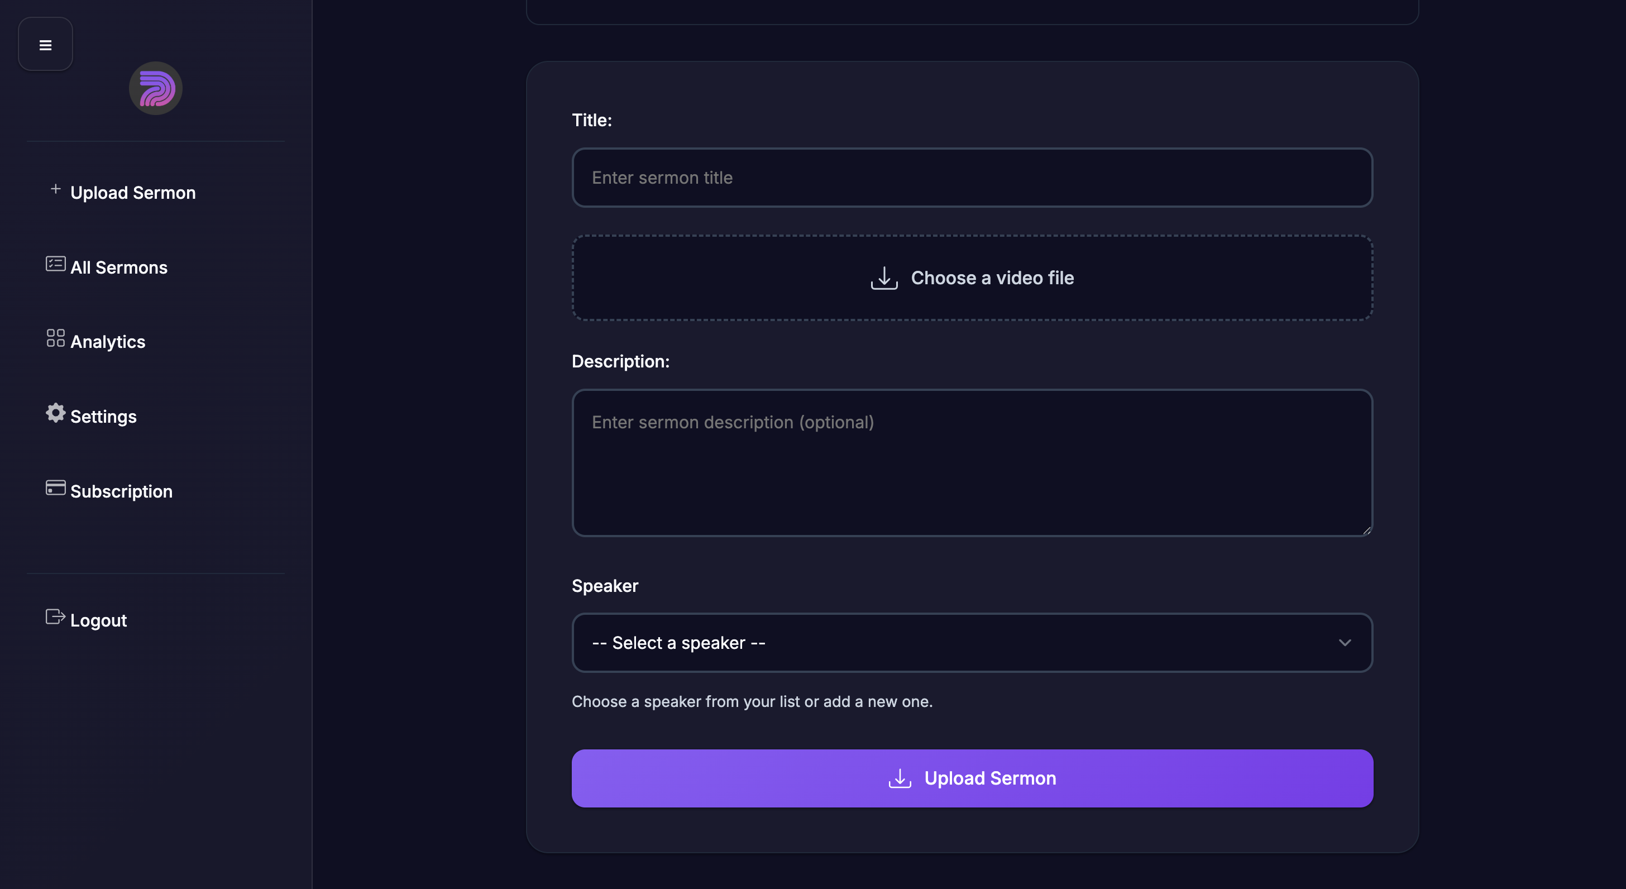Click the plus icon beside Upload Sermon

tap(55, 189)
